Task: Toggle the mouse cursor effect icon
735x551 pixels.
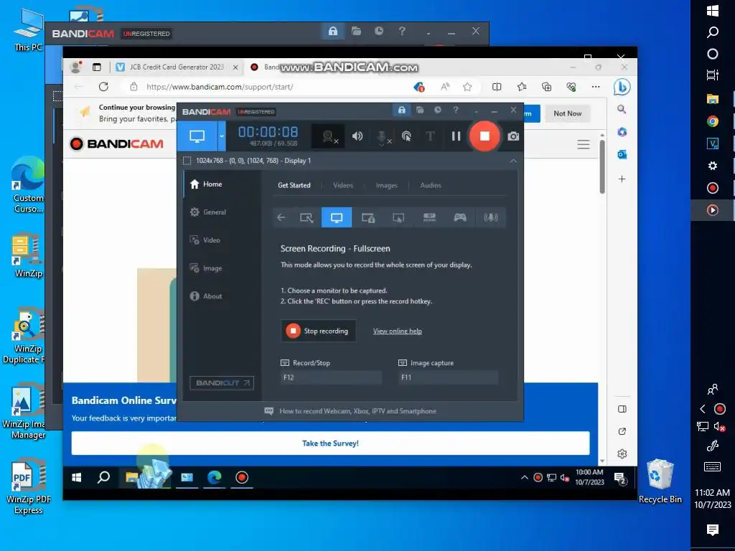Action: (x=406, y=136)
